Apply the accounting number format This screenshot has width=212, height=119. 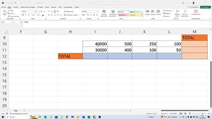coord(83,15)
